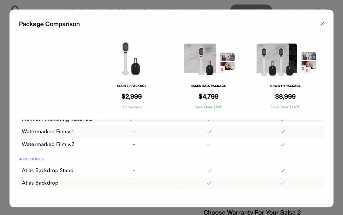Image resolution: width=343 pixels, height=215 pixels.
Task: Click the Starter Package heading
Action: (x=131, y=86)
